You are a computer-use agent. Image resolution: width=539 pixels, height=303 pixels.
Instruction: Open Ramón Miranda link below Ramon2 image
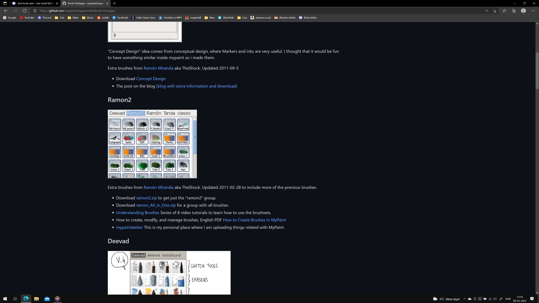click(x=158, y=187)
